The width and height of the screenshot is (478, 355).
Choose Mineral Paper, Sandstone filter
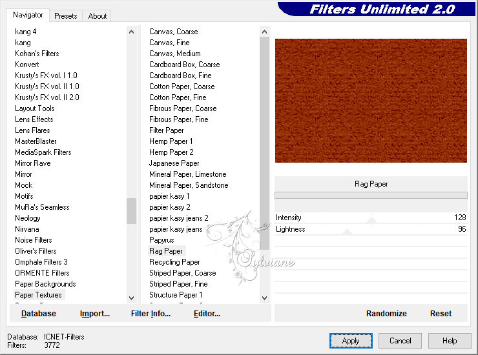(189, 185)
